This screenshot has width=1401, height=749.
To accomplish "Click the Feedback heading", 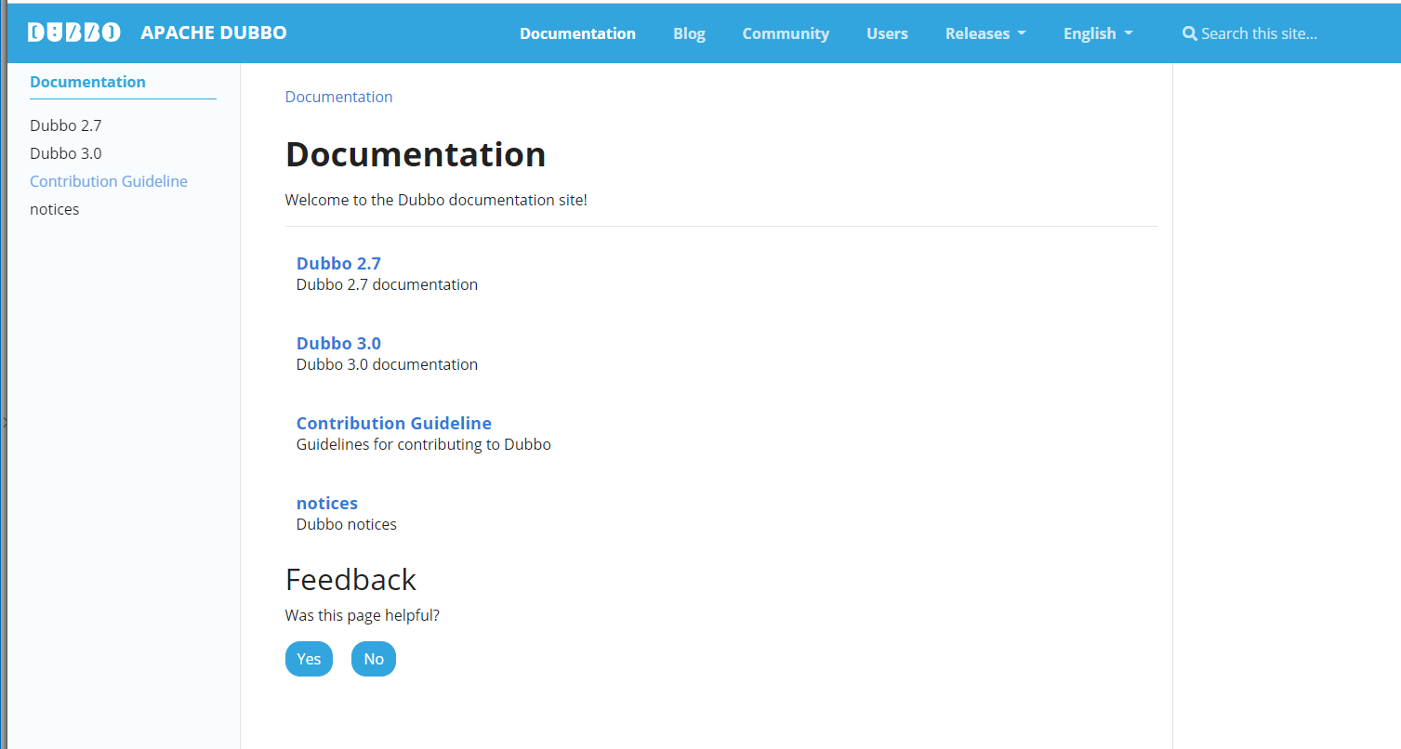I will coord(350,579).
